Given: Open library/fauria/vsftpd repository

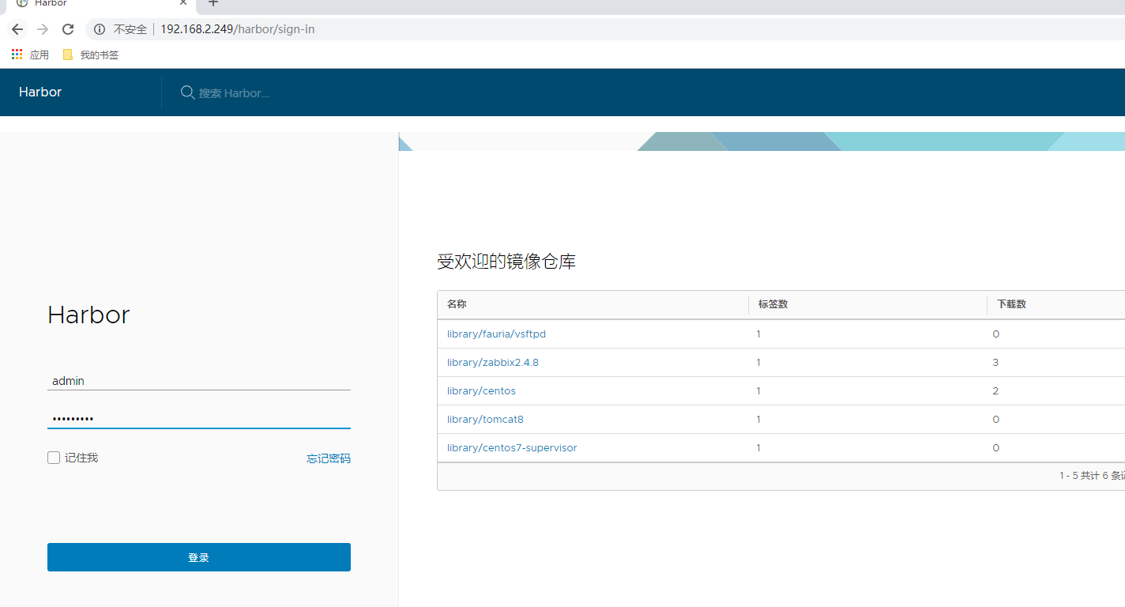Looking at the screenshot, I should [496, 334].
